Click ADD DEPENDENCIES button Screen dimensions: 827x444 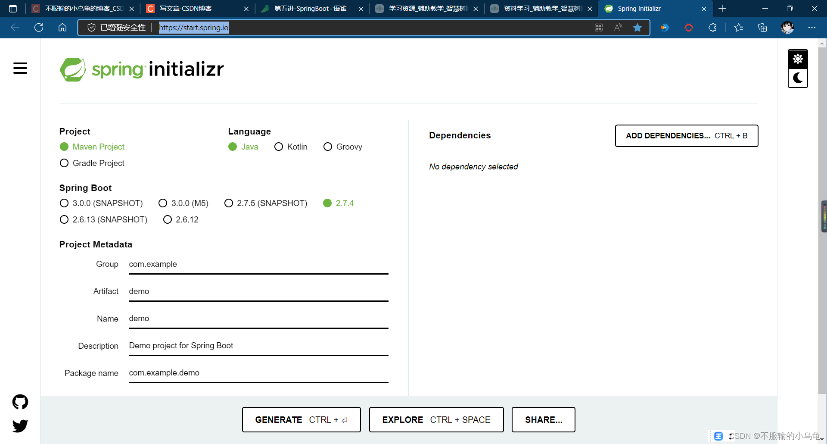click(x=687, y=136)
